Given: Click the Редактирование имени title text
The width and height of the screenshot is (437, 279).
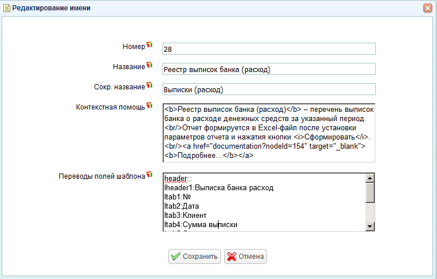Looking at the screenshot, I should point(51,8).
